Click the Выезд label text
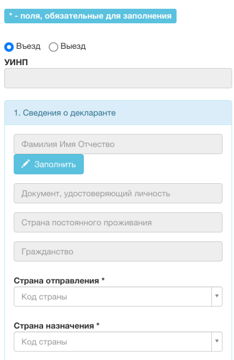234x360 pixels. tap(73, 46)
